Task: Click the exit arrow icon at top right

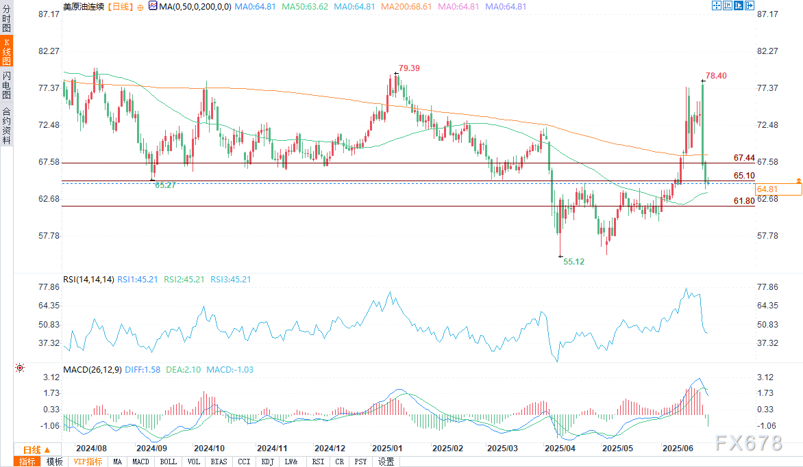Action: (749, 6)
